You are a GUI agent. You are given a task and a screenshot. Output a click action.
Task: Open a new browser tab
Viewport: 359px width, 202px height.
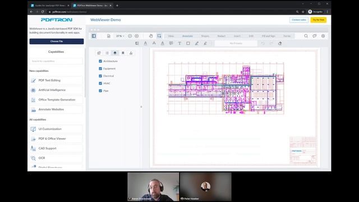click(117, 6)
